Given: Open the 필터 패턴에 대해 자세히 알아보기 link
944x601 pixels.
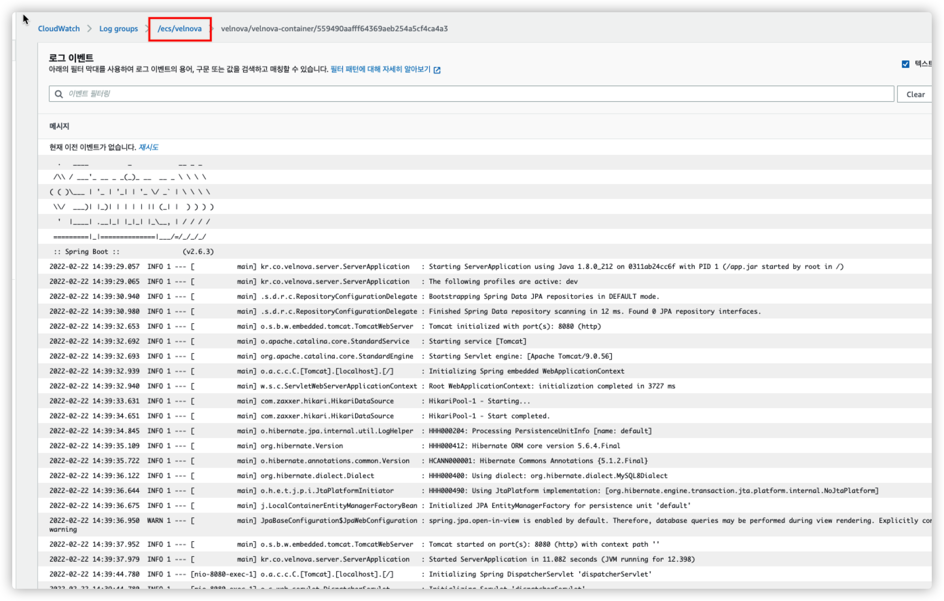Looking at the screenshot, I should click(380, 69).
